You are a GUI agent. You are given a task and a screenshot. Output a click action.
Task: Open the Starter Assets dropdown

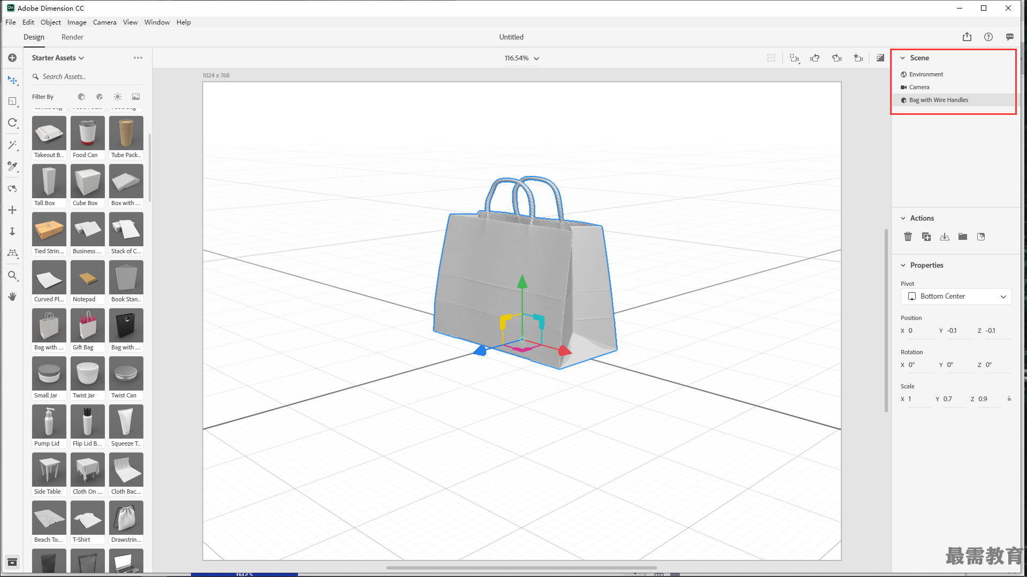coord(58,58)
